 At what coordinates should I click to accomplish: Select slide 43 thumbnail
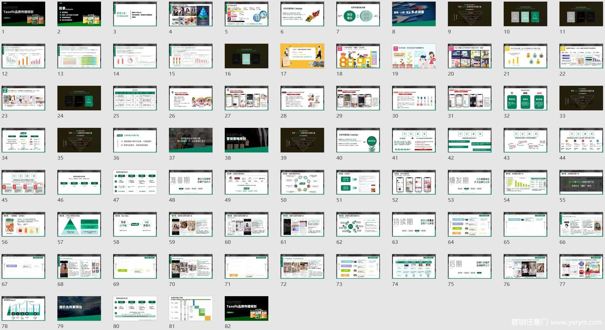tap(525, 140)
